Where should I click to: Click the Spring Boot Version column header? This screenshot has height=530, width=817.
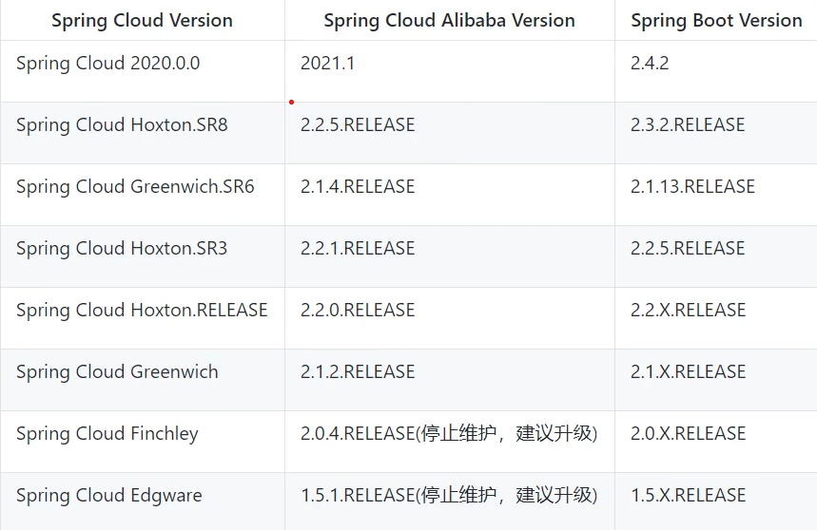click(716, 20)
